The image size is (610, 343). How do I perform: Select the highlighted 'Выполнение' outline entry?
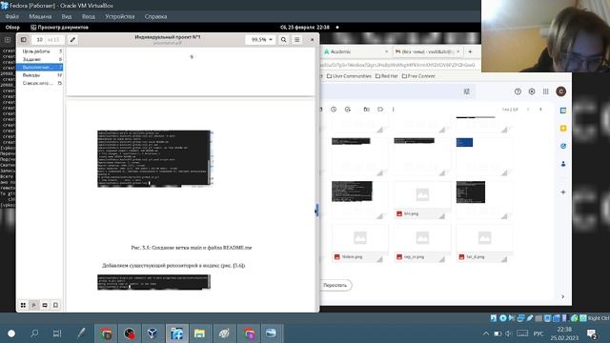(39, 68)
